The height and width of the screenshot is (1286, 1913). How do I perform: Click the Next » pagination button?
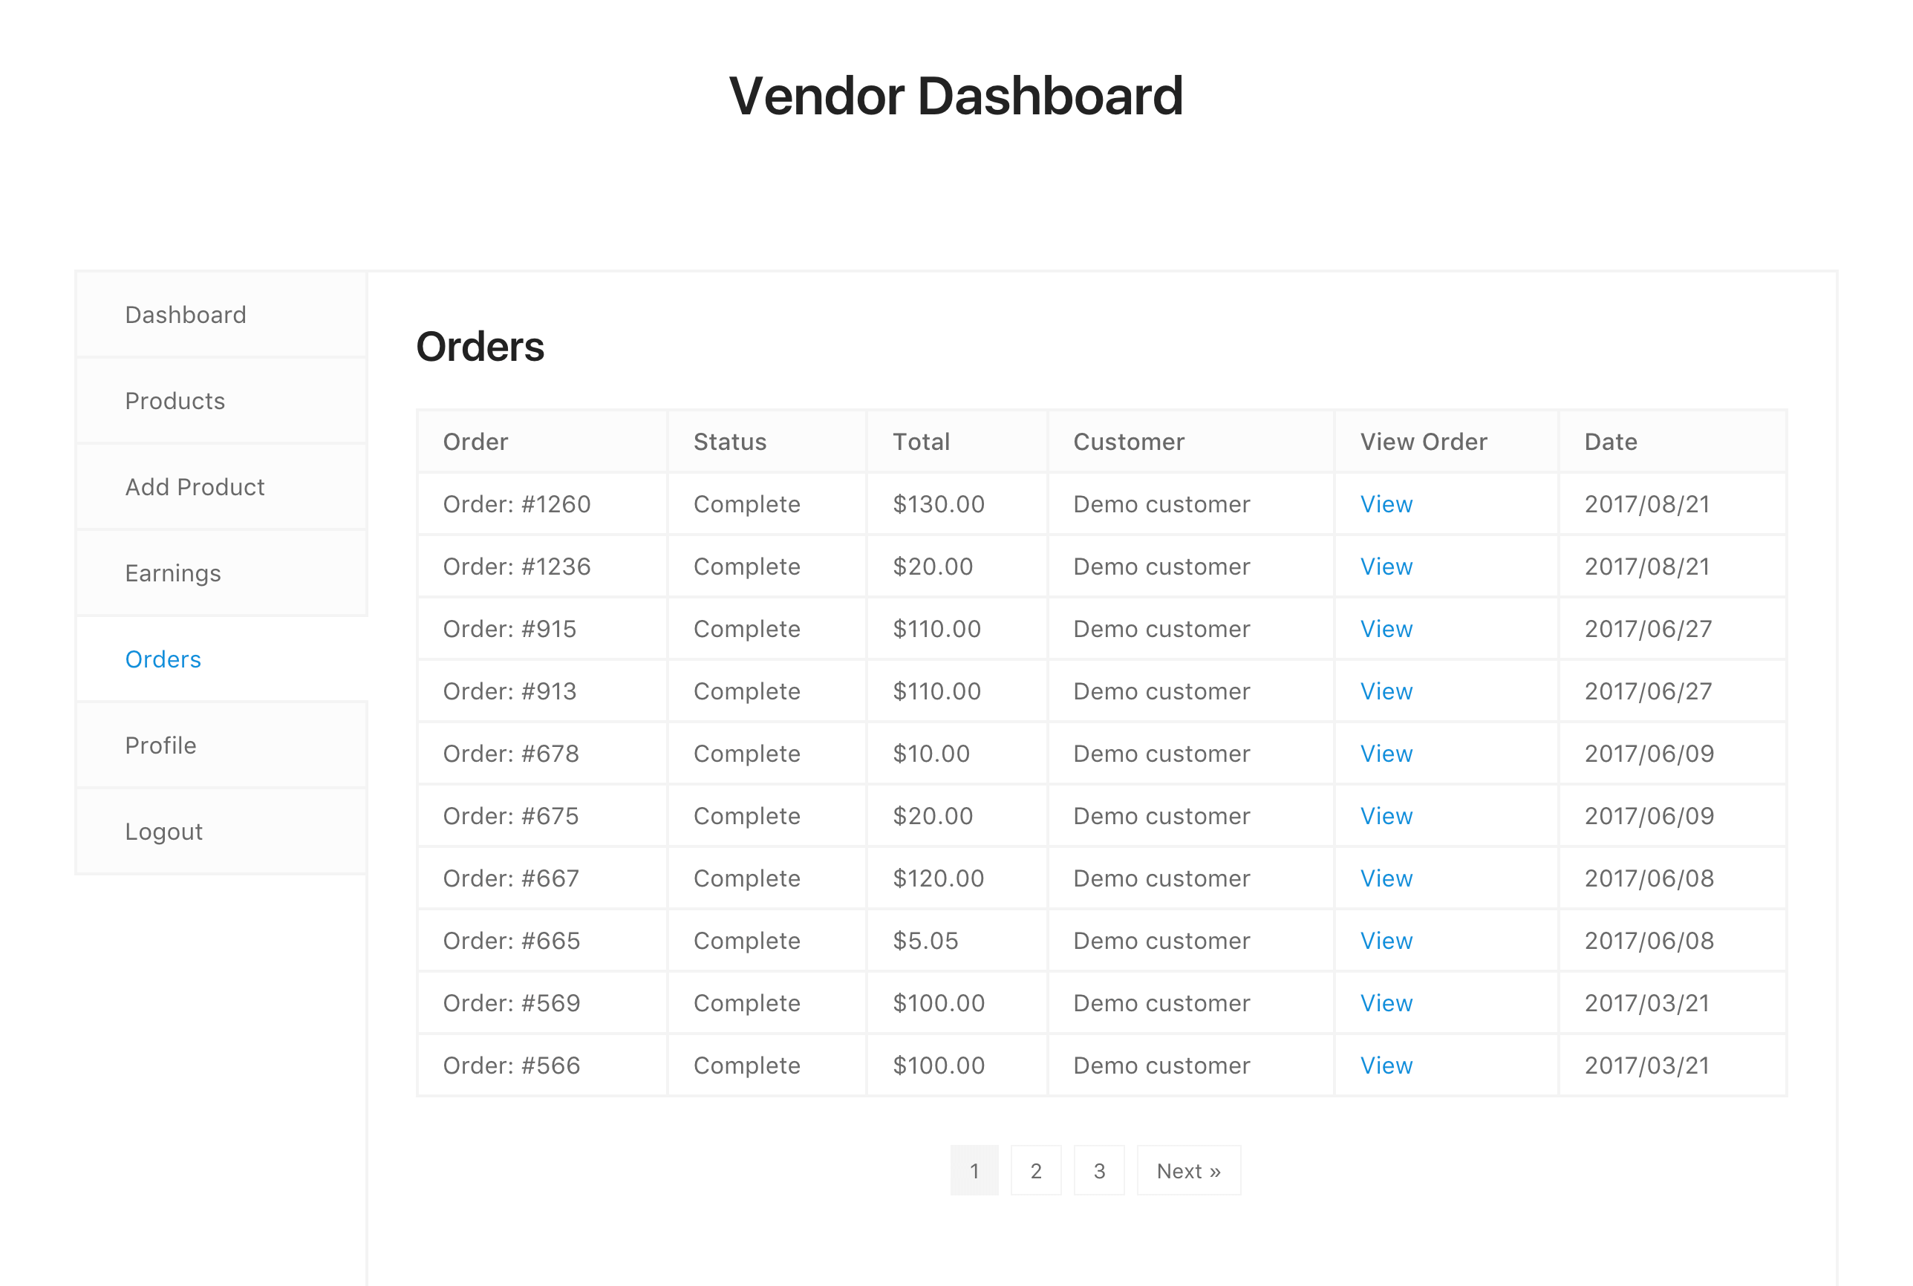[x=1189, y=1170]
